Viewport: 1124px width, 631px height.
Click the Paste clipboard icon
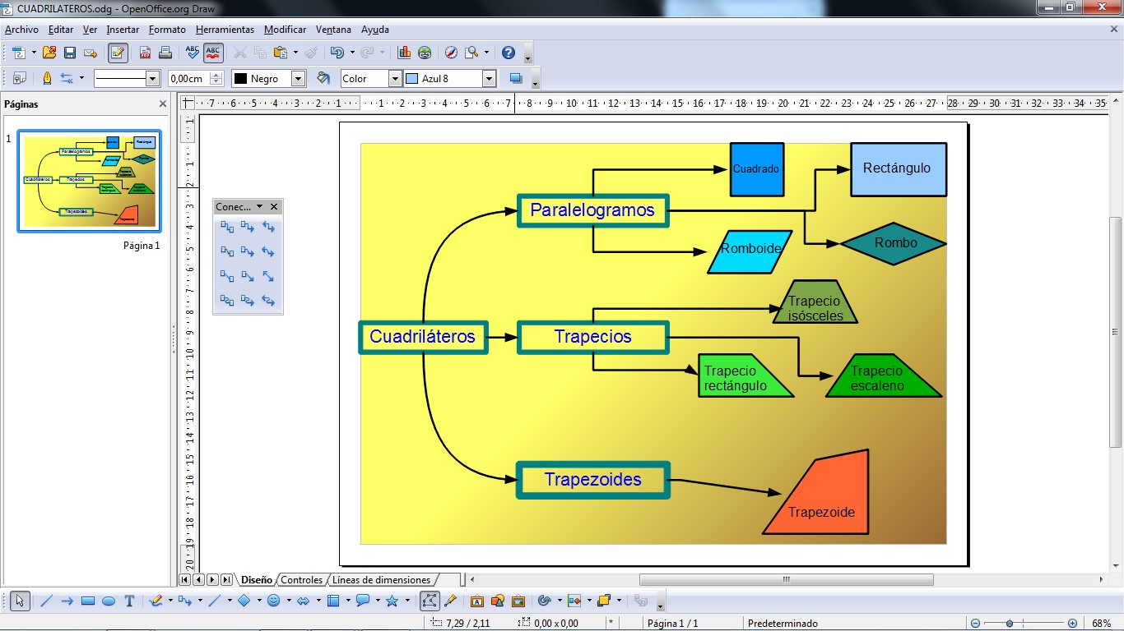(280, 53)
